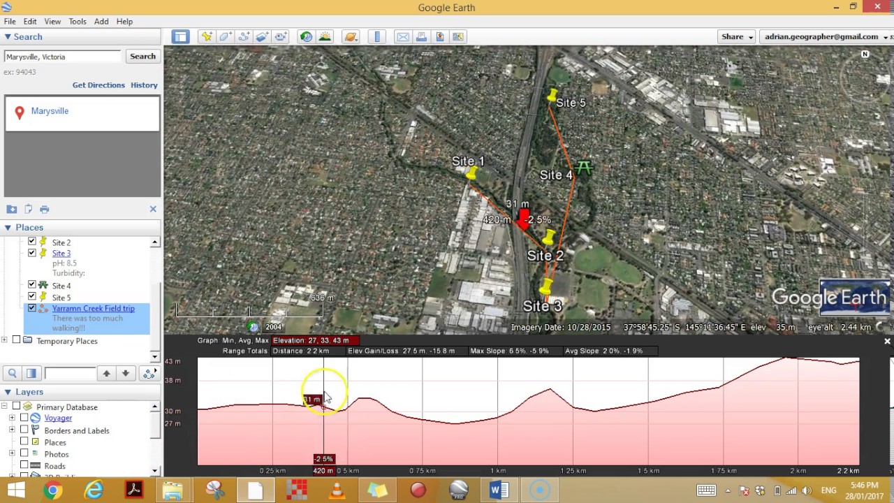Open the View menu
The image size is (894, 503).
click(x=52, y=22)
